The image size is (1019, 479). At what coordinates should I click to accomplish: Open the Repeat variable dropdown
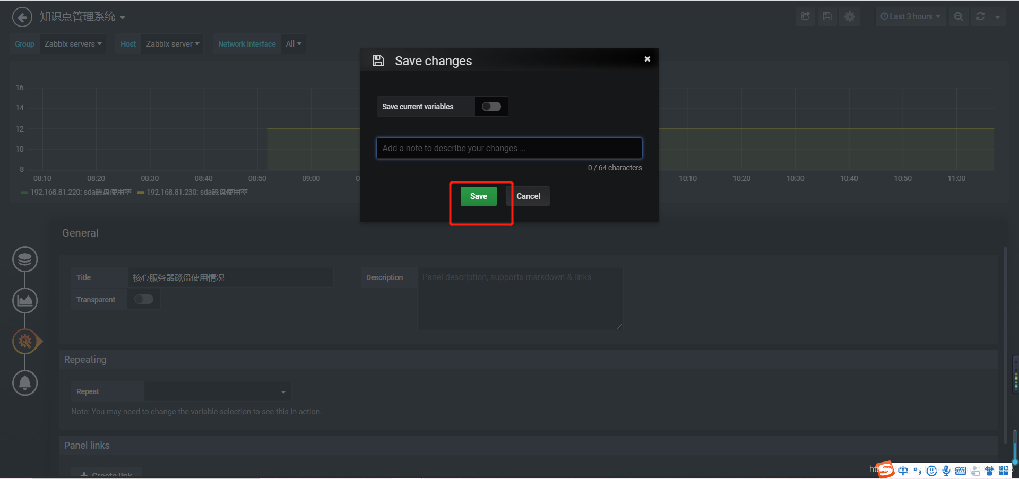tap(218, 391)
